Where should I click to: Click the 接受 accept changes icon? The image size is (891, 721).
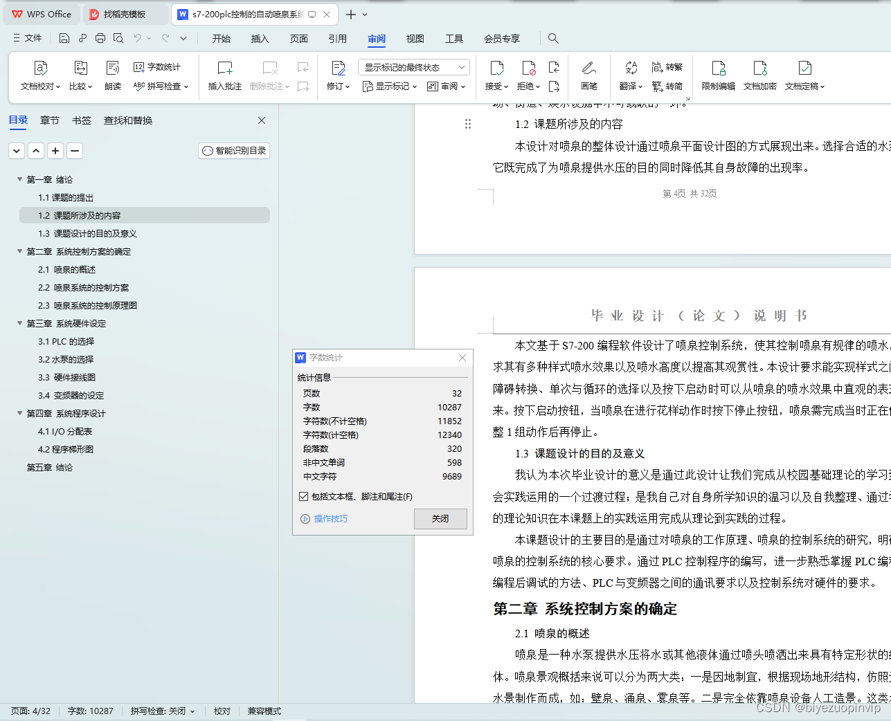496,68
